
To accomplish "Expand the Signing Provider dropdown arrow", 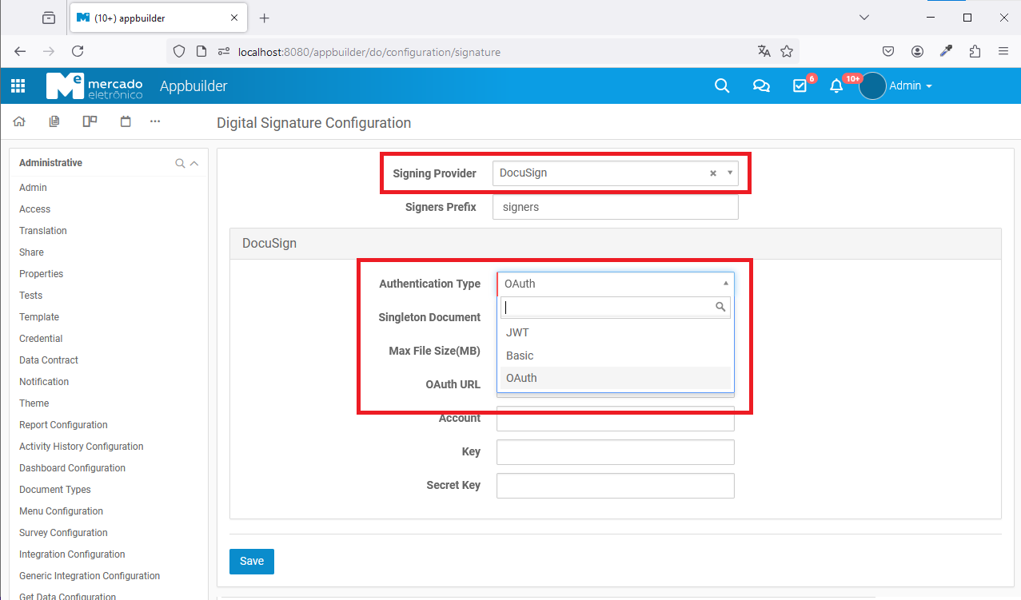I will click(729, 173).
